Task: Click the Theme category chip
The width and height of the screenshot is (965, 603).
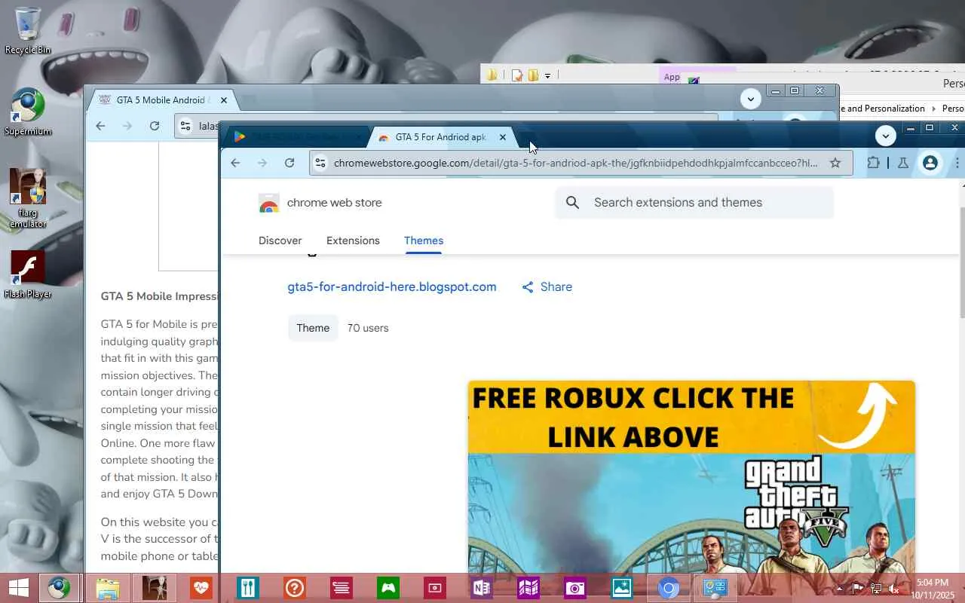Action: (313, 328)
